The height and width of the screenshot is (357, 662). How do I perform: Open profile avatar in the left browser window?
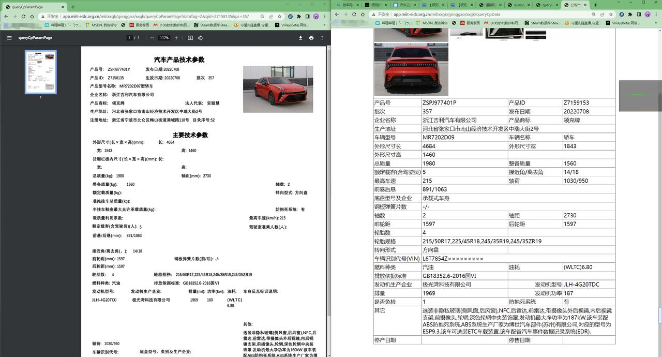click(x=316, y=16)
